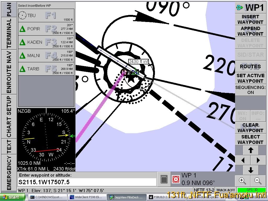This screenshot has height=201, width=268.
Task: Click the waypoint or altitude entry field
Action: 87,182
